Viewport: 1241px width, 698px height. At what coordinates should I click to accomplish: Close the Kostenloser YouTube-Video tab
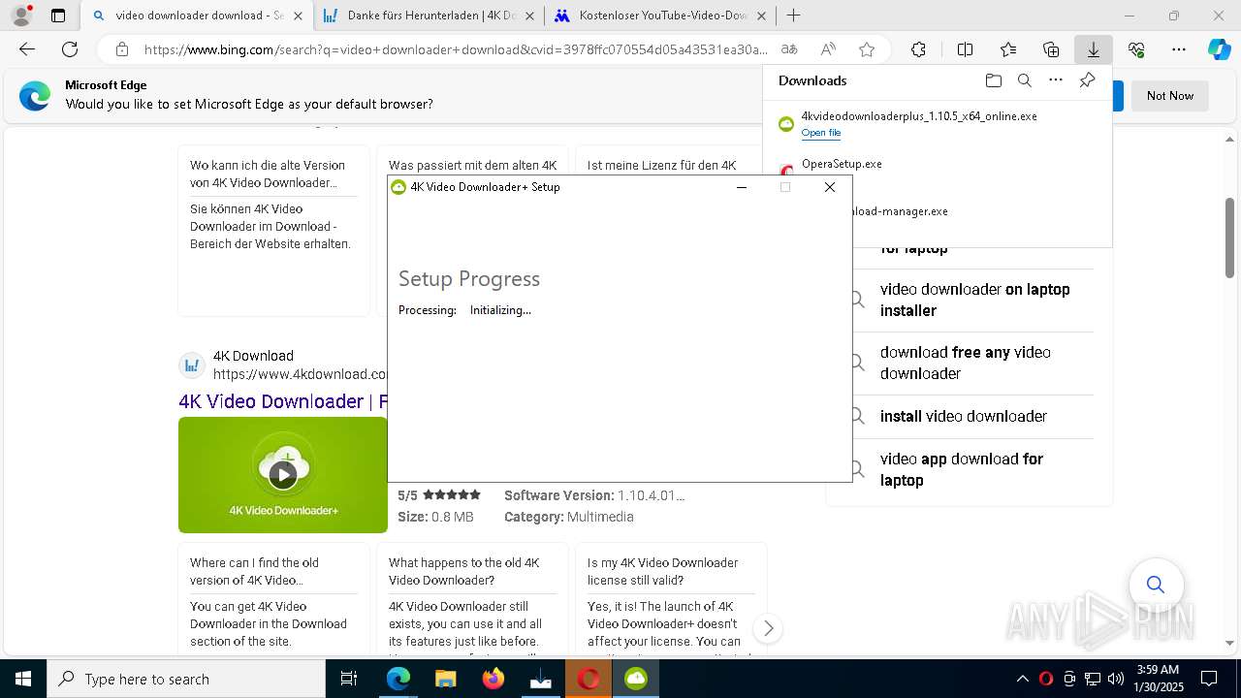761,16
